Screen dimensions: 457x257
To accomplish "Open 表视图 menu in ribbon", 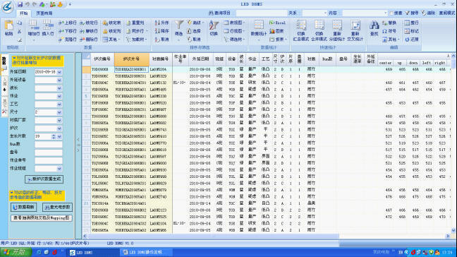I will pos(234,23).
